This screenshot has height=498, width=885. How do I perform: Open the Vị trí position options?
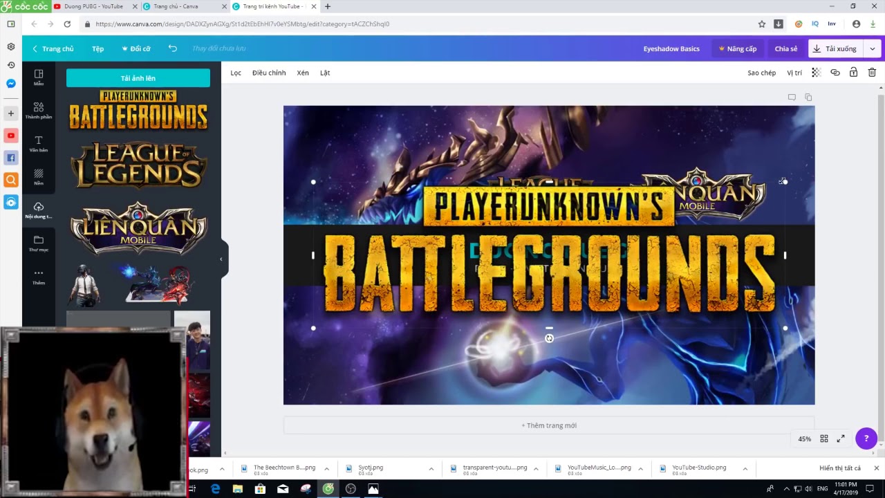pyautogui.click(x=794, y=73)
